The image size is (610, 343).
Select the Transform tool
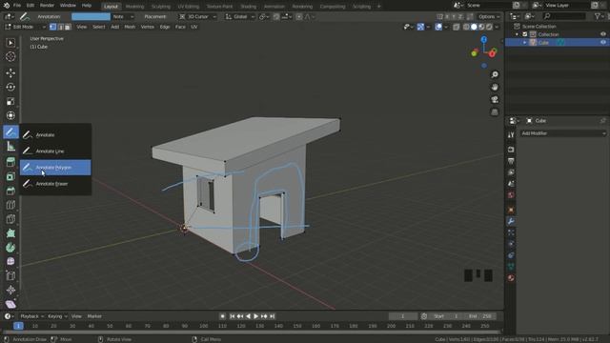tap(10, 115)
